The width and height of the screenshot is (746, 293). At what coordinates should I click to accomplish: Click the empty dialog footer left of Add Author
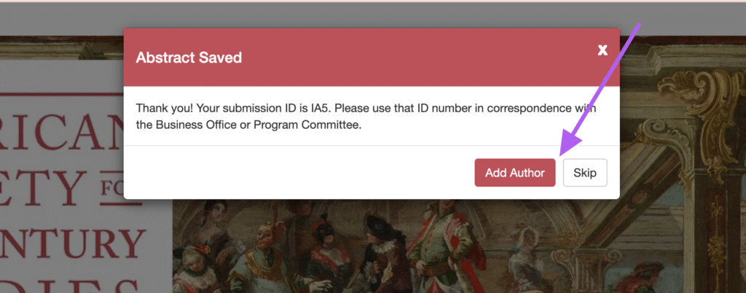291,173
